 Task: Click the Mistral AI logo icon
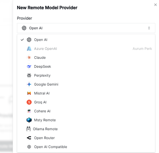pyautogui.click(x=29, y=93)
